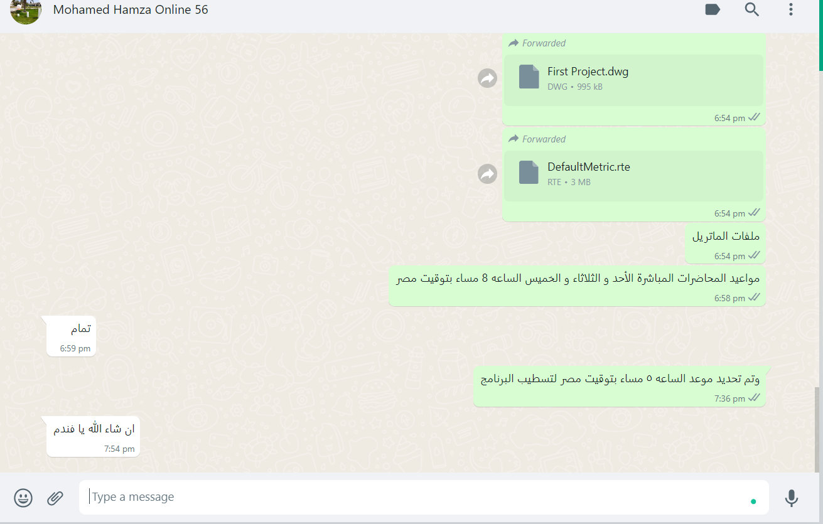
Task: Download the DefaultMetric.rte document
Action: pyautogui.click(x=633, y=176)
